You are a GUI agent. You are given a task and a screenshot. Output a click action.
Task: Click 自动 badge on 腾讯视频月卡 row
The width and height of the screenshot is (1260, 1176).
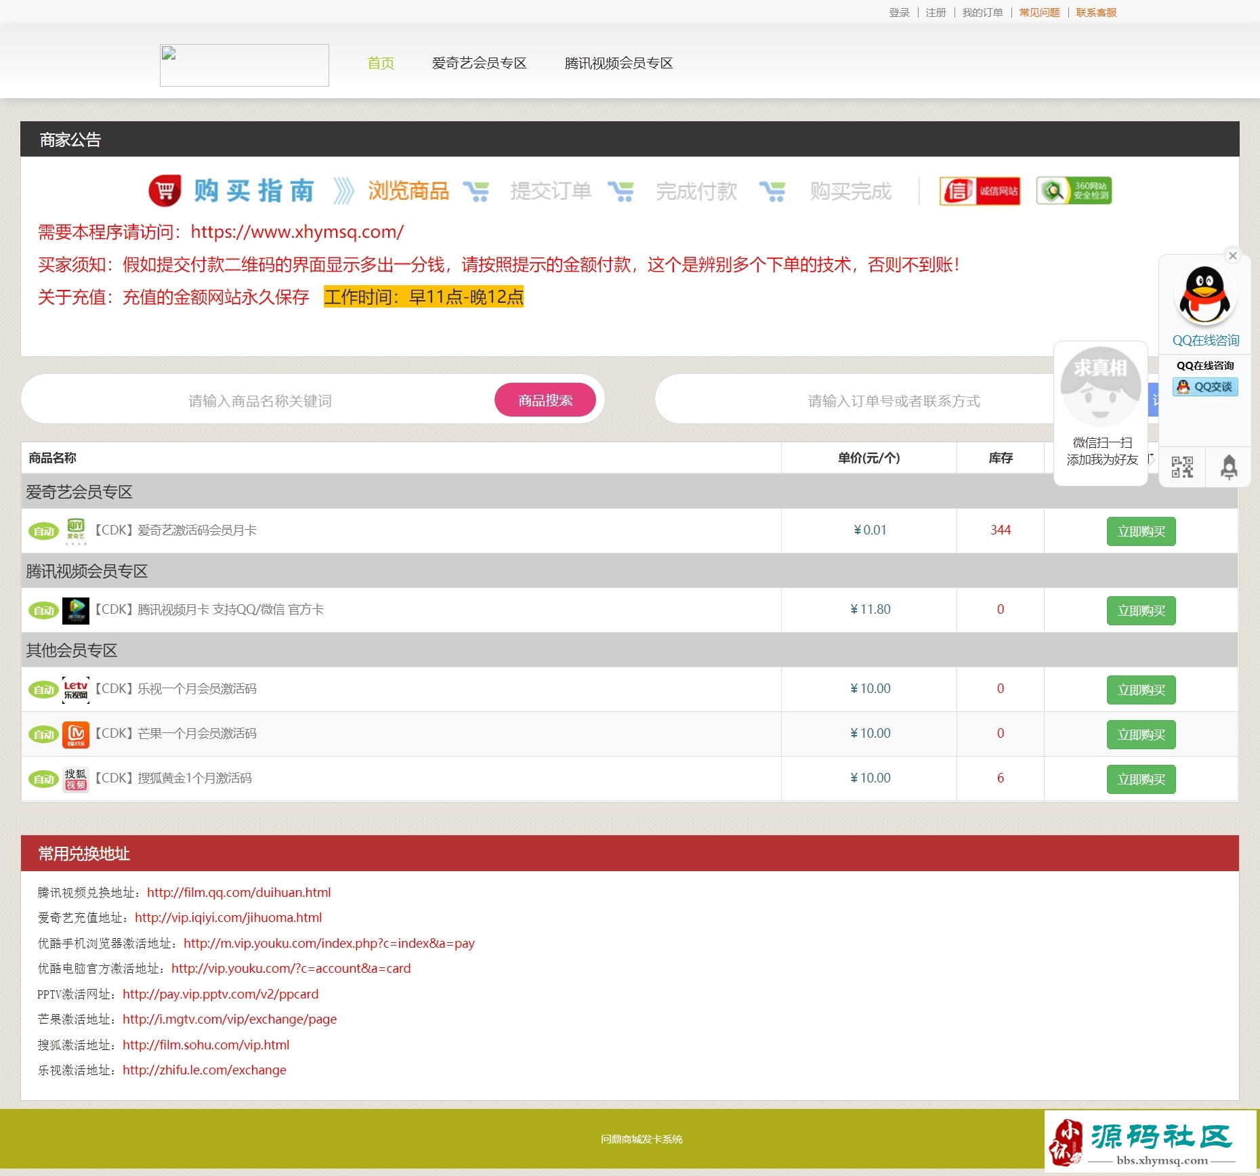point(43,610)
